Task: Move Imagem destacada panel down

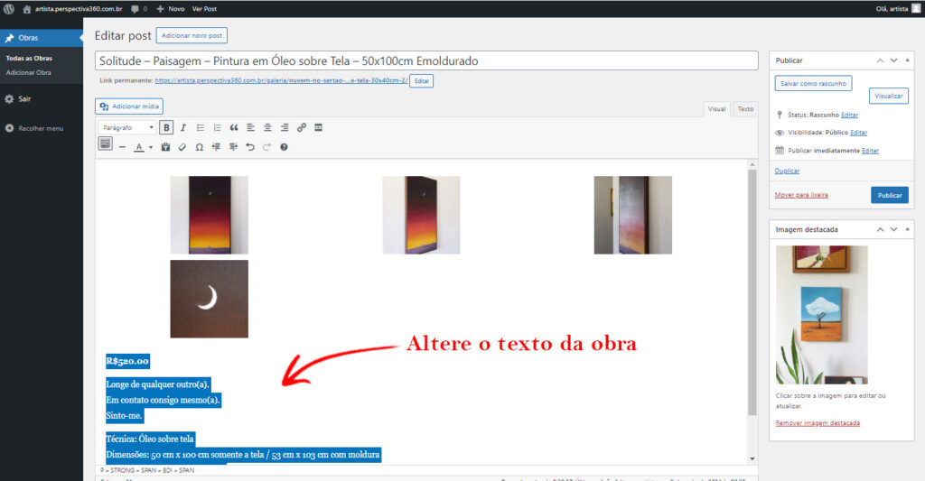Action: (x=893, y=229)
